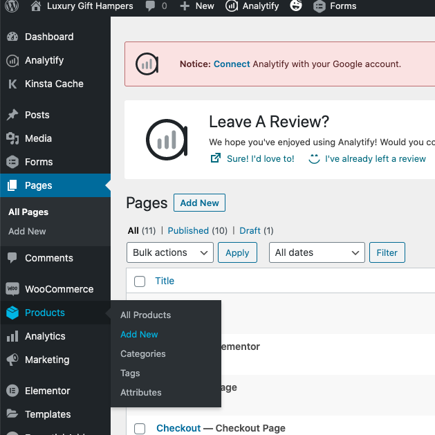Open the comments bubble icon in admin bar
435x435 pixels.
pyautogui.click(x=150, y=6)
